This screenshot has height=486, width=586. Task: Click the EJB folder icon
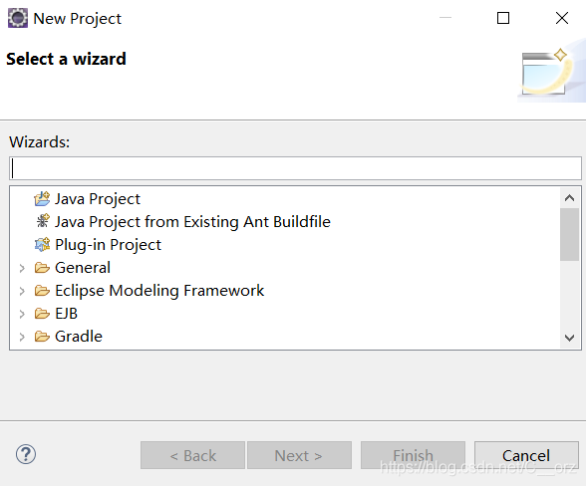[x=42, y=314]
